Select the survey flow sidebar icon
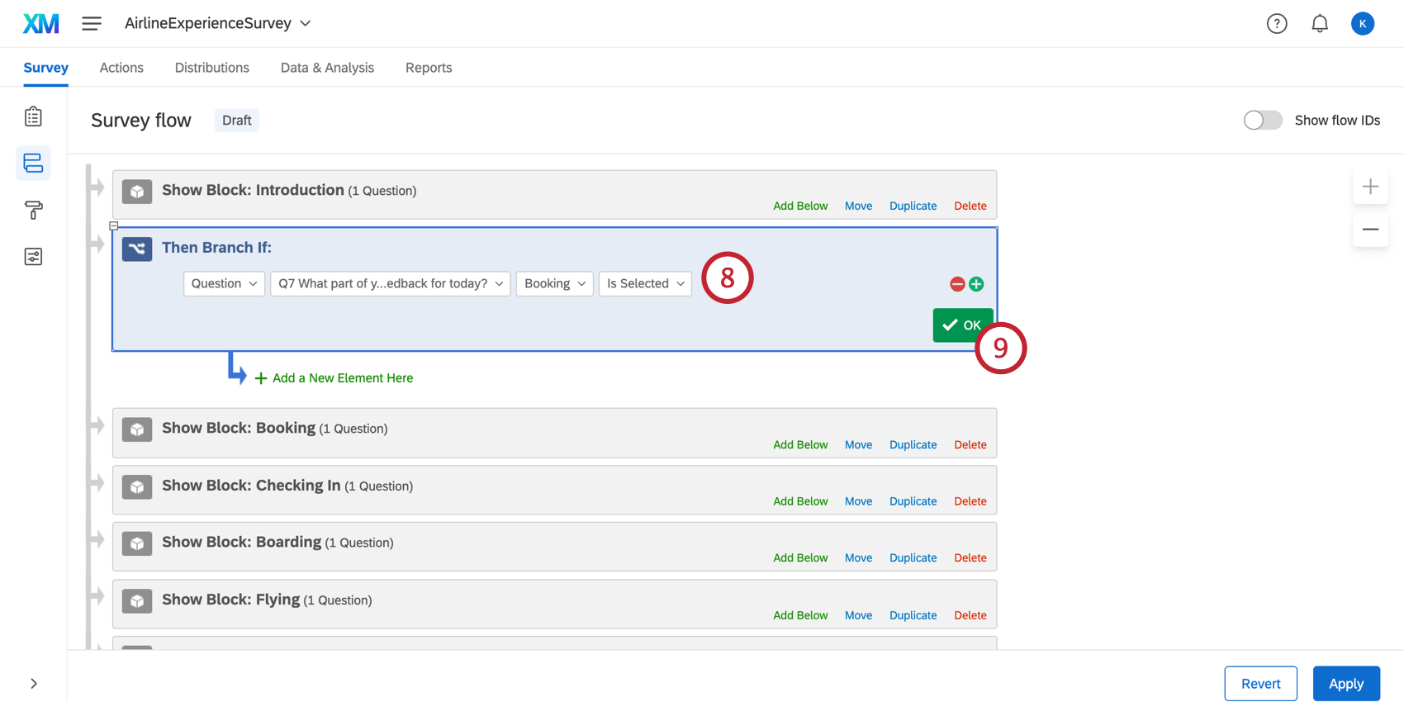 (33, 163)
